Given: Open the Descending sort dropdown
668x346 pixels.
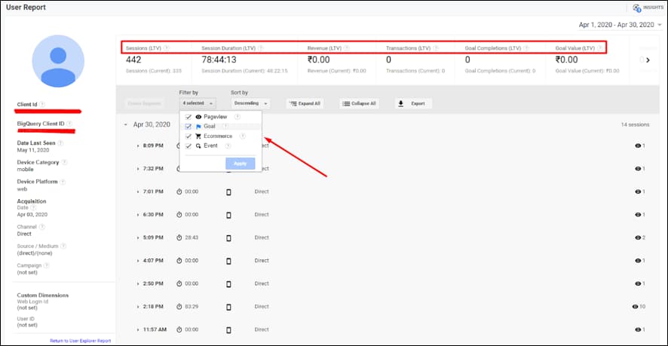Looking at the screenshot, I should point(251,103).
